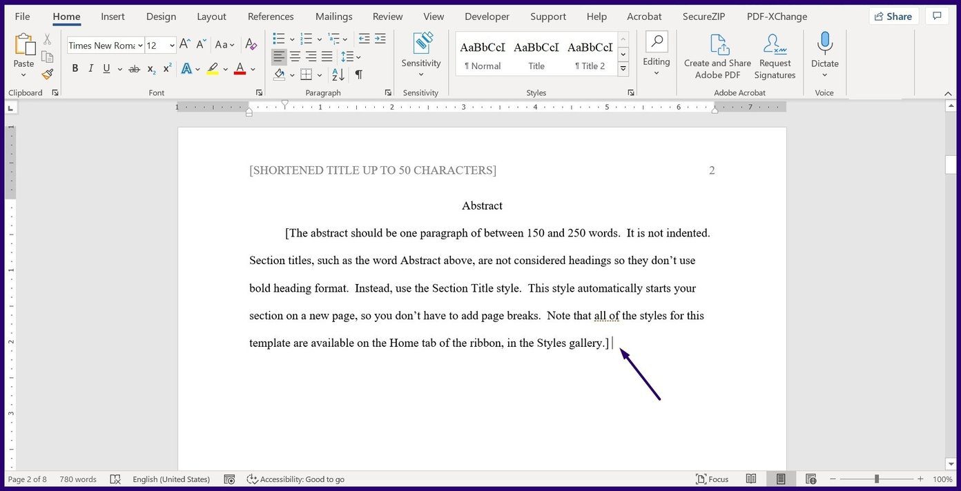The height and width of the screenshot is (491, 961).
Task: Toggle Align Left
Action: point(279,57)
